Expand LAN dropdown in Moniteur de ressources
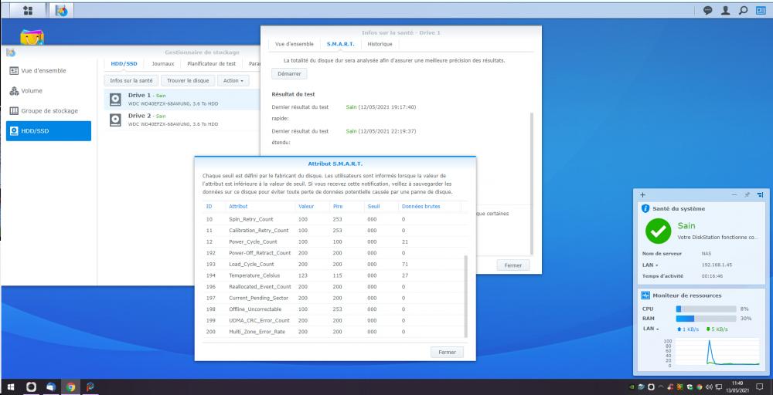 [650, 329]
